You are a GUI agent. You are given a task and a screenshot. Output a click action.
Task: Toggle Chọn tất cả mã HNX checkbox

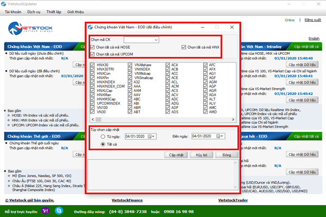(184, 47)
